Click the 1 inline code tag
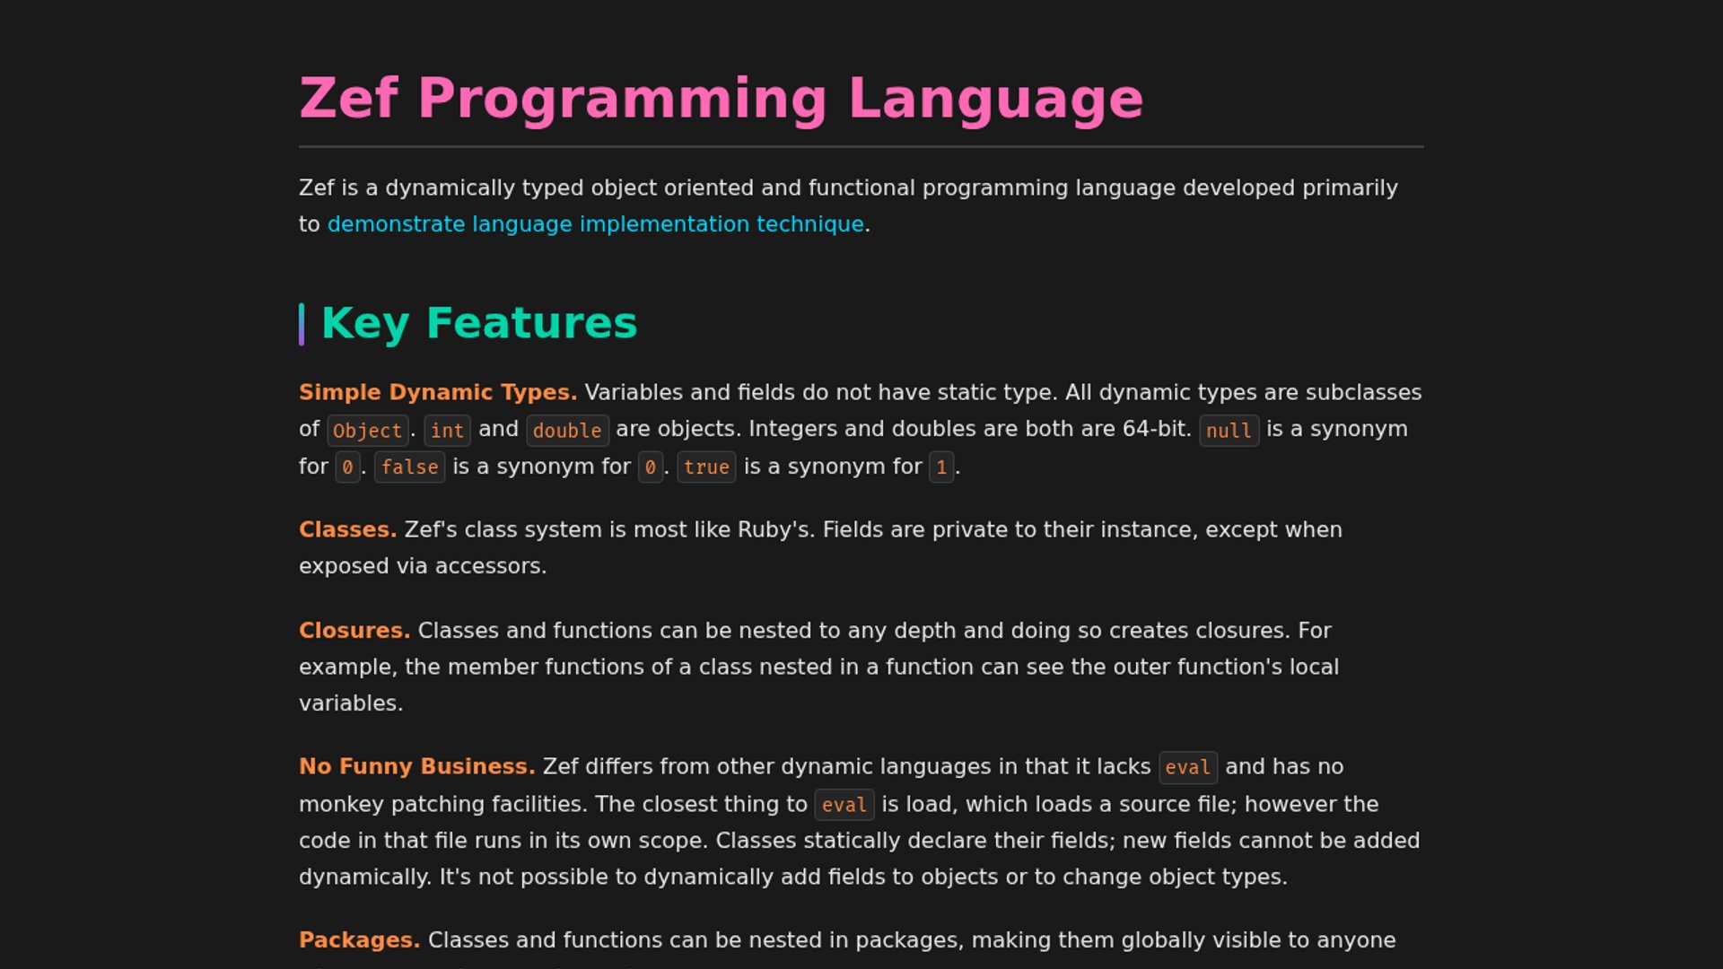This screenshot has width=1723, height=969. (x=940, y=467)
